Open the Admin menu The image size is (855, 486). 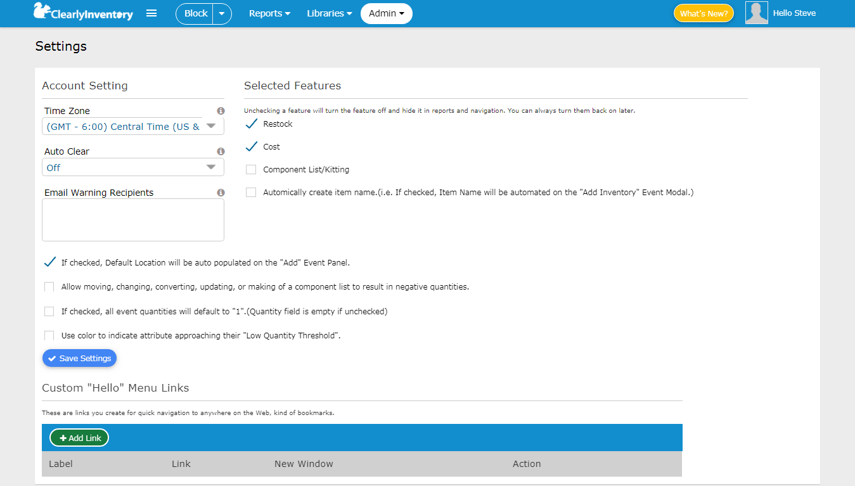click(387, 13)
